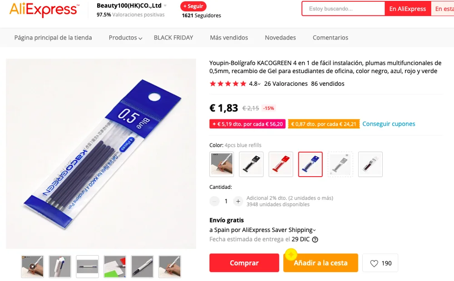The width and height of the screenshot is (454, 281).
Task: Select the black refills color option
Action: (251, 164)
